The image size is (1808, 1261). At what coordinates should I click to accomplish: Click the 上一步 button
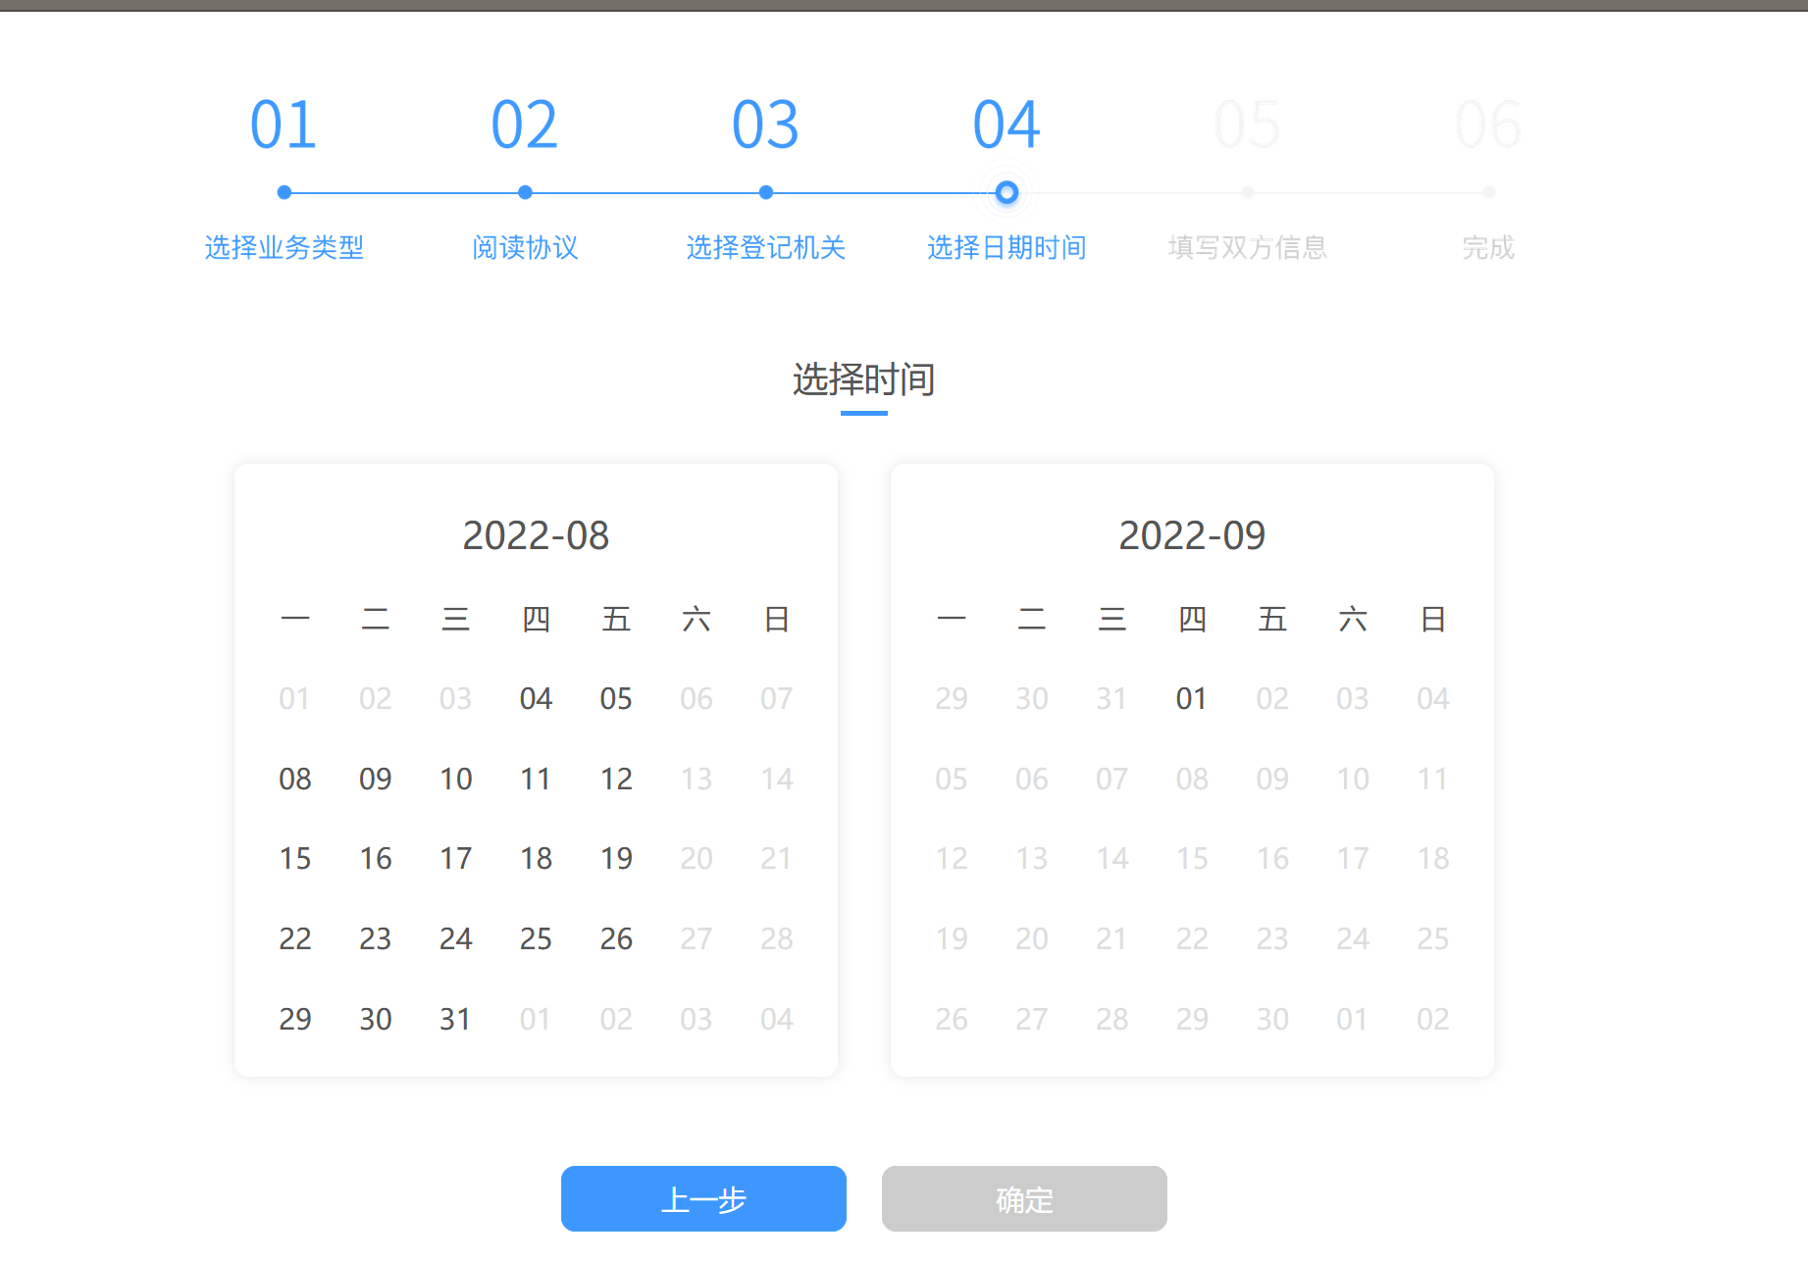pyautogui.click(x=703, y=1198)
